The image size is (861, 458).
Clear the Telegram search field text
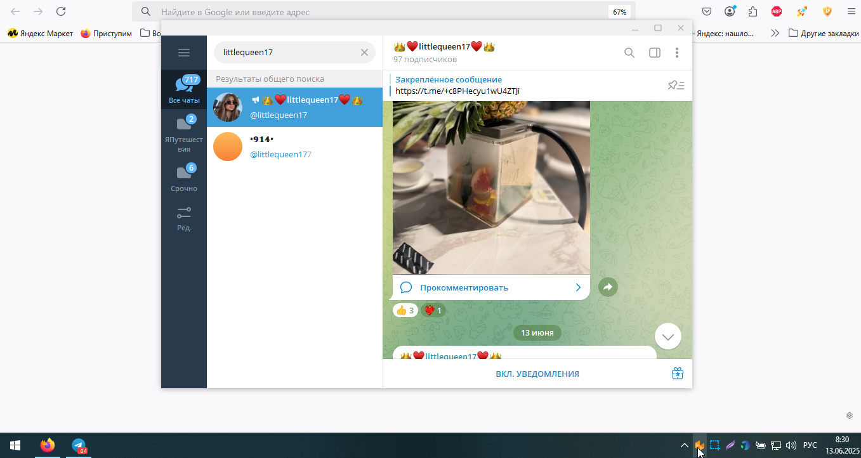click(x=364, y=53)
